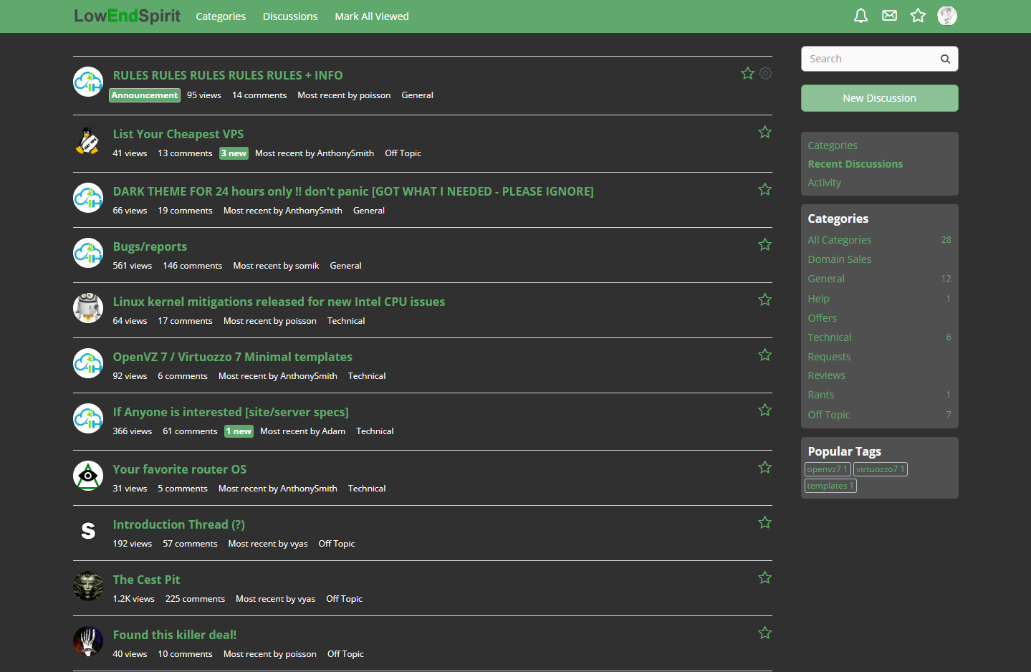Open avatar beside The Cest Pit

click(x=88, y=586)
